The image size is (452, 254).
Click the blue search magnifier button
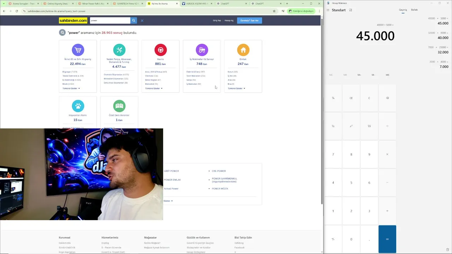click(133, 20)
